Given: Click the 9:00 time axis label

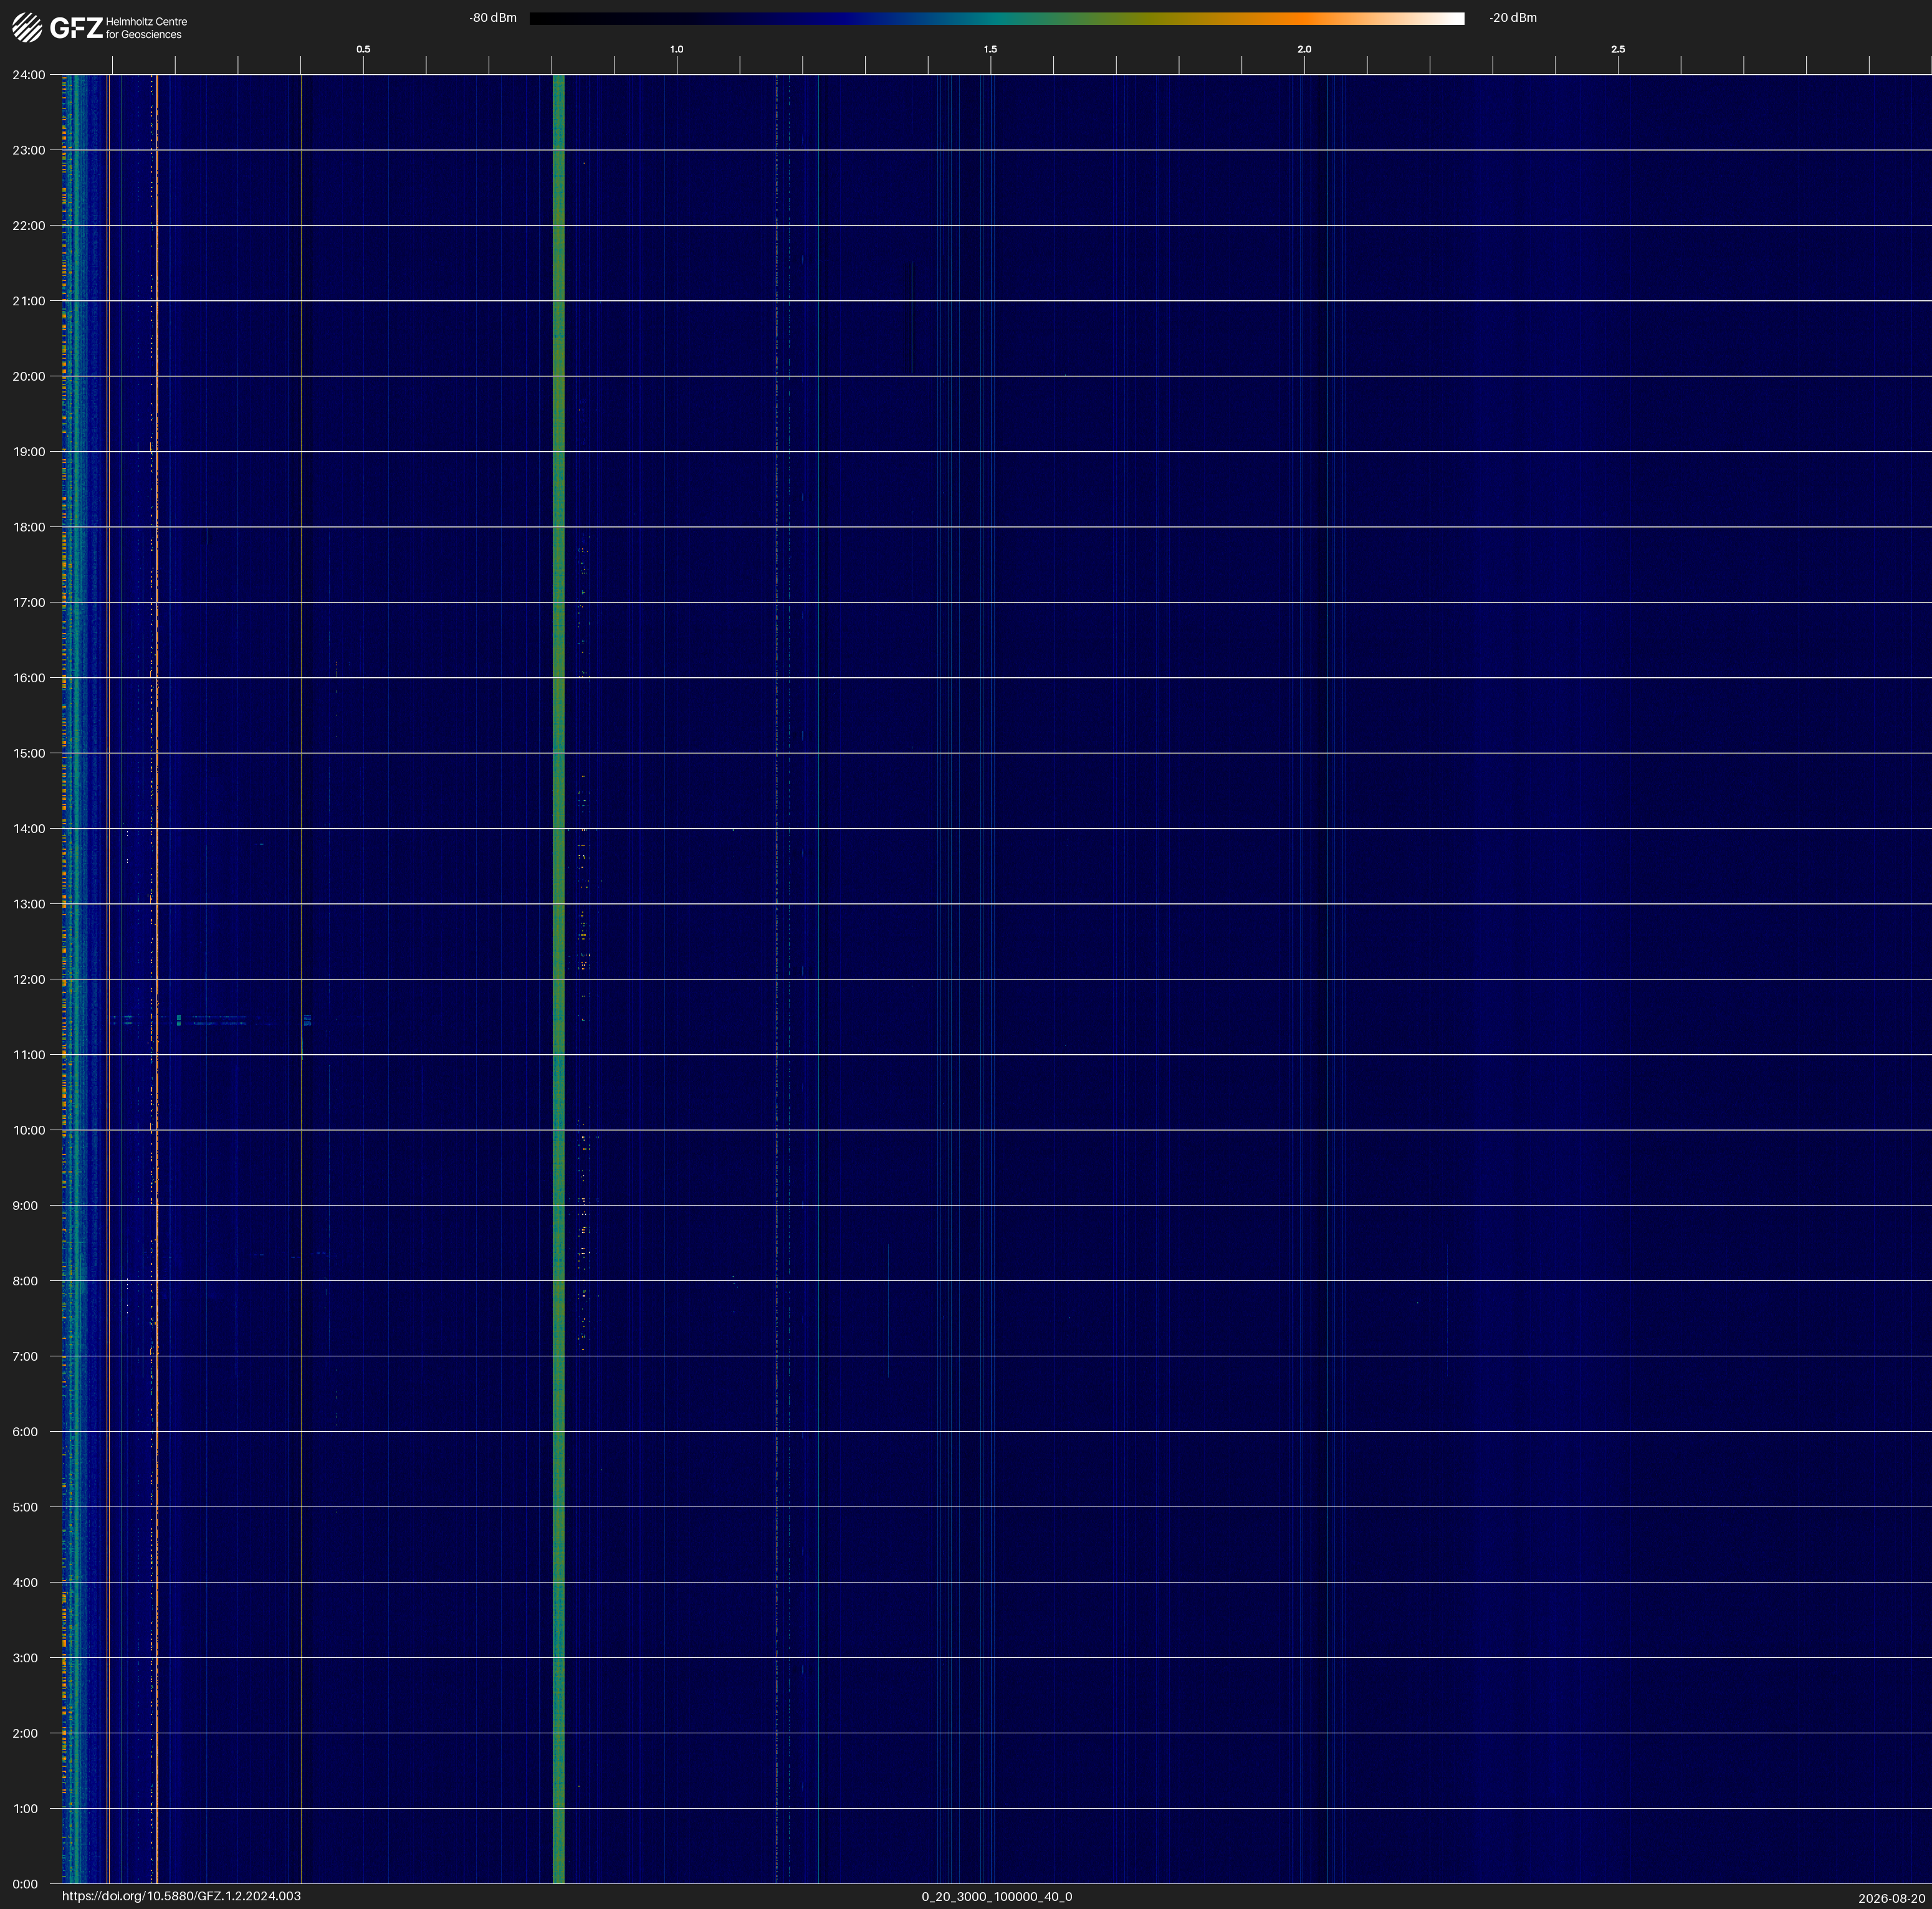Looking at the screenshot, I should tap(25, 1206).
